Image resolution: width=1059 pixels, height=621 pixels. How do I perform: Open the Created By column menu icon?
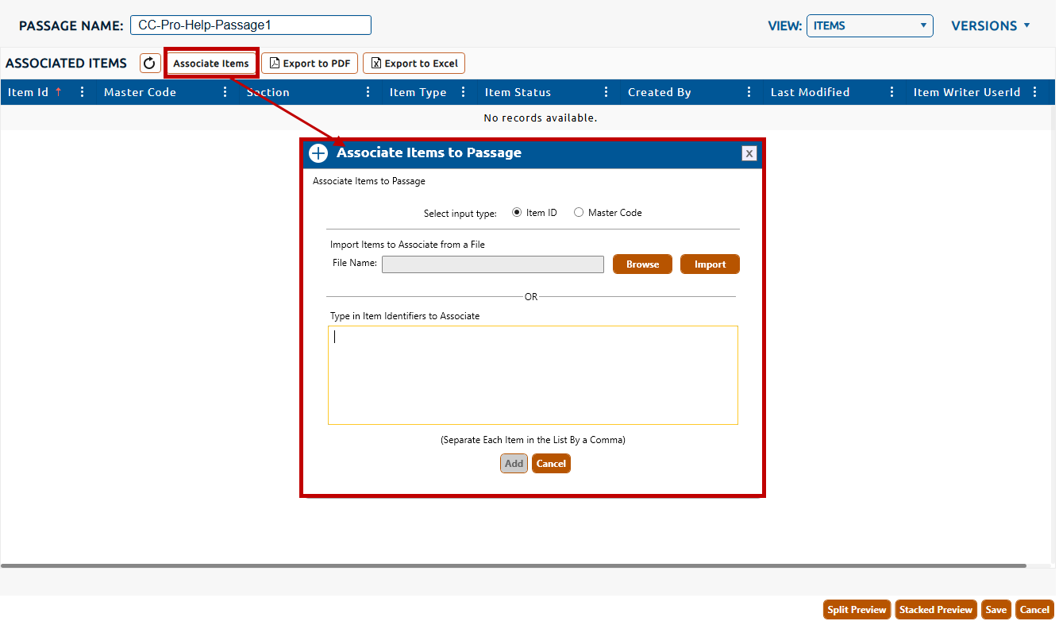pyautogui.click(x=749, y=92)
